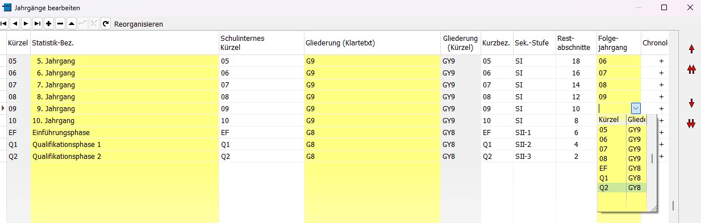Click the Gliederung (Klartext) column header
Screen dimensions: 701x223
(x=372, y=43)
